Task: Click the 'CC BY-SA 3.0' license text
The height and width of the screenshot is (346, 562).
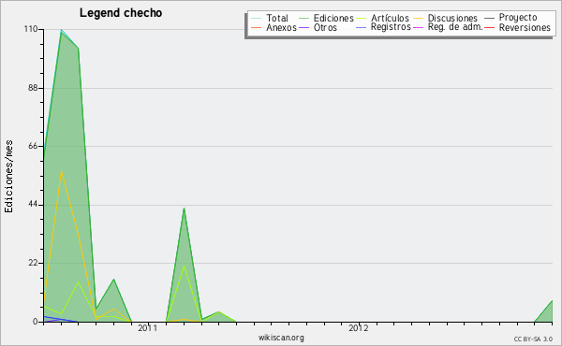Action: point(533,339)
